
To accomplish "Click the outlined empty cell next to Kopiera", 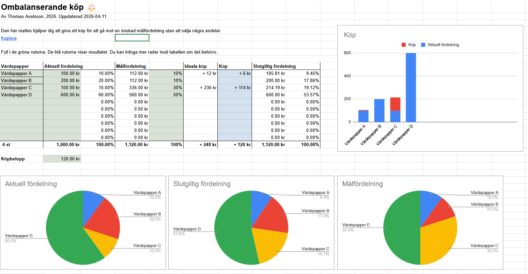I will tap(132, 38).
